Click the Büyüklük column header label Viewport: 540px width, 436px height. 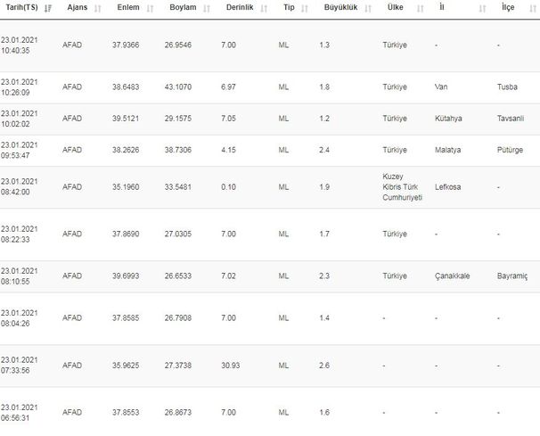click(x=340, y=7)
